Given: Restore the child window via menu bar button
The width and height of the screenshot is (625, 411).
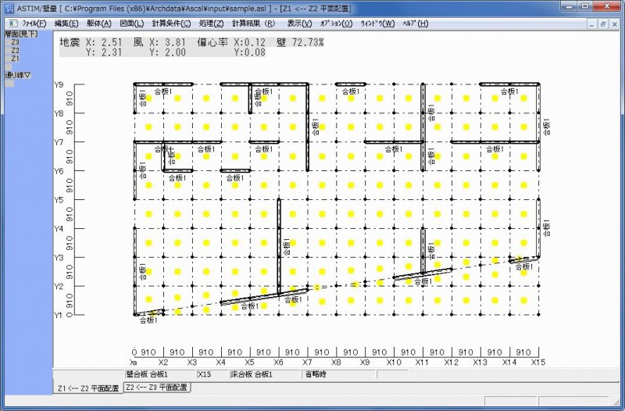Looking at the screenshot, I should coord(602,23).
